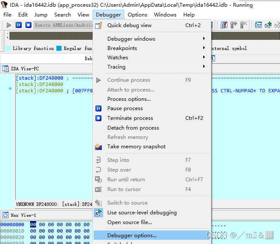
Task: Select Take memory snapshot entry
Action: pos(152,147)
